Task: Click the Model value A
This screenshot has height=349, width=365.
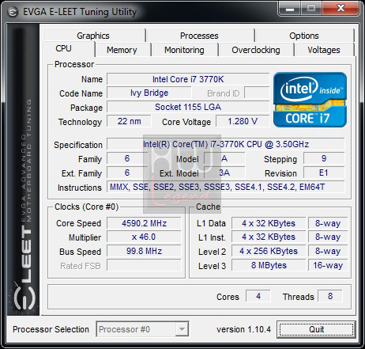Action: (224, 158)
